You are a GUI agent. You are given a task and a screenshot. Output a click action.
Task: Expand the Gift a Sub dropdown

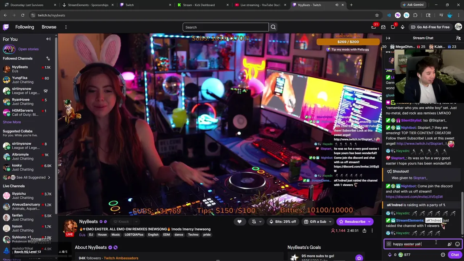[x=330, y=221]
